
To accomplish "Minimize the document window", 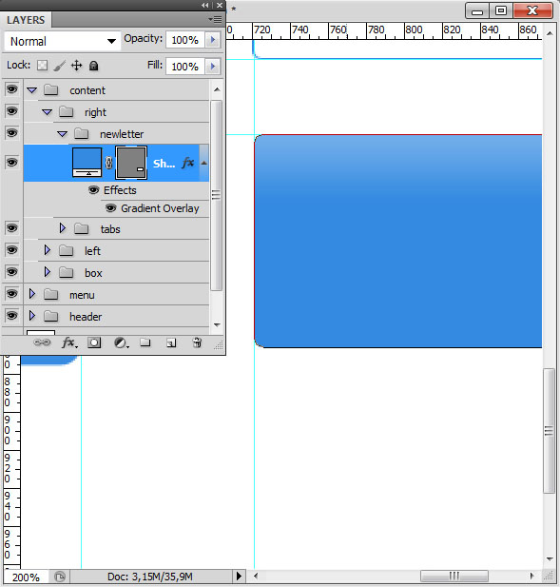I will point(477,10).
